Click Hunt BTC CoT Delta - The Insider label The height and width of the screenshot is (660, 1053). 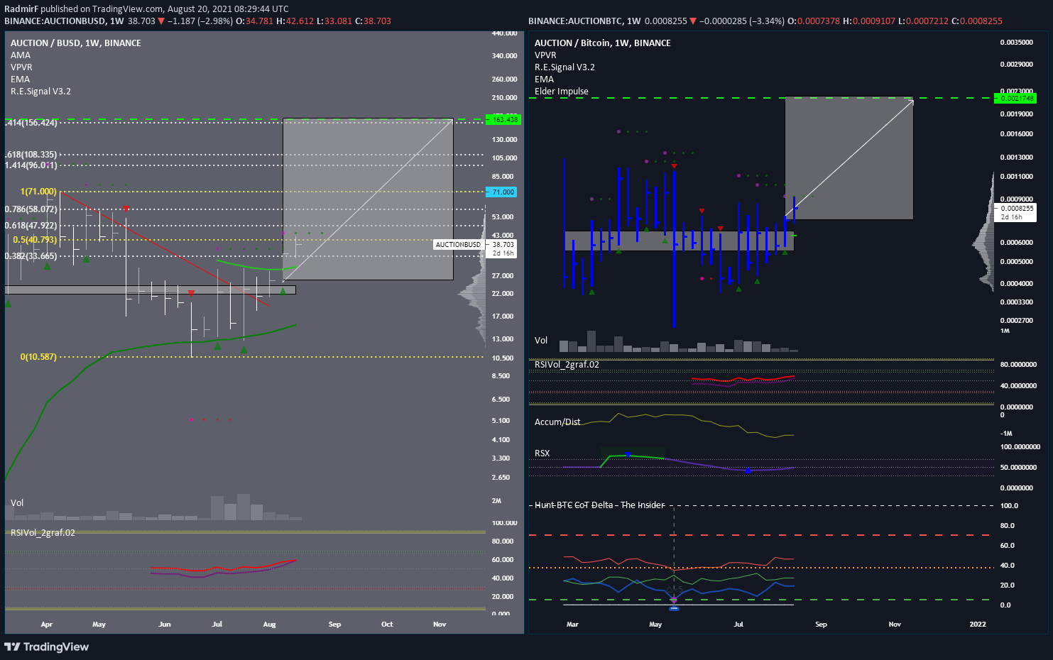pyautogui.click(x=600, y=505)
